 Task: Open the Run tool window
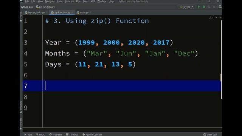coord(28,134)
